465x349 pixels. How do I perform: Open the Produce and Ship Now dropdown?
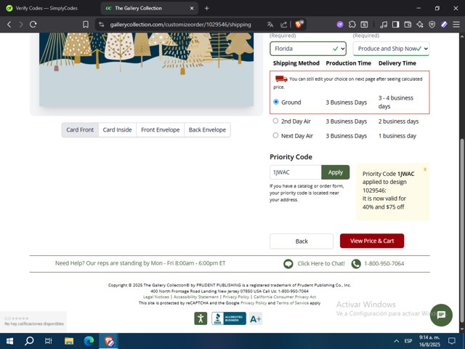[x=391, y=49]
